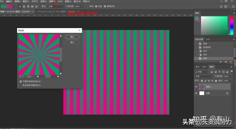Open the 窗口 (Window) menu
The height and width of the screenshot is (129, 236).
click(x=77, y=1)
